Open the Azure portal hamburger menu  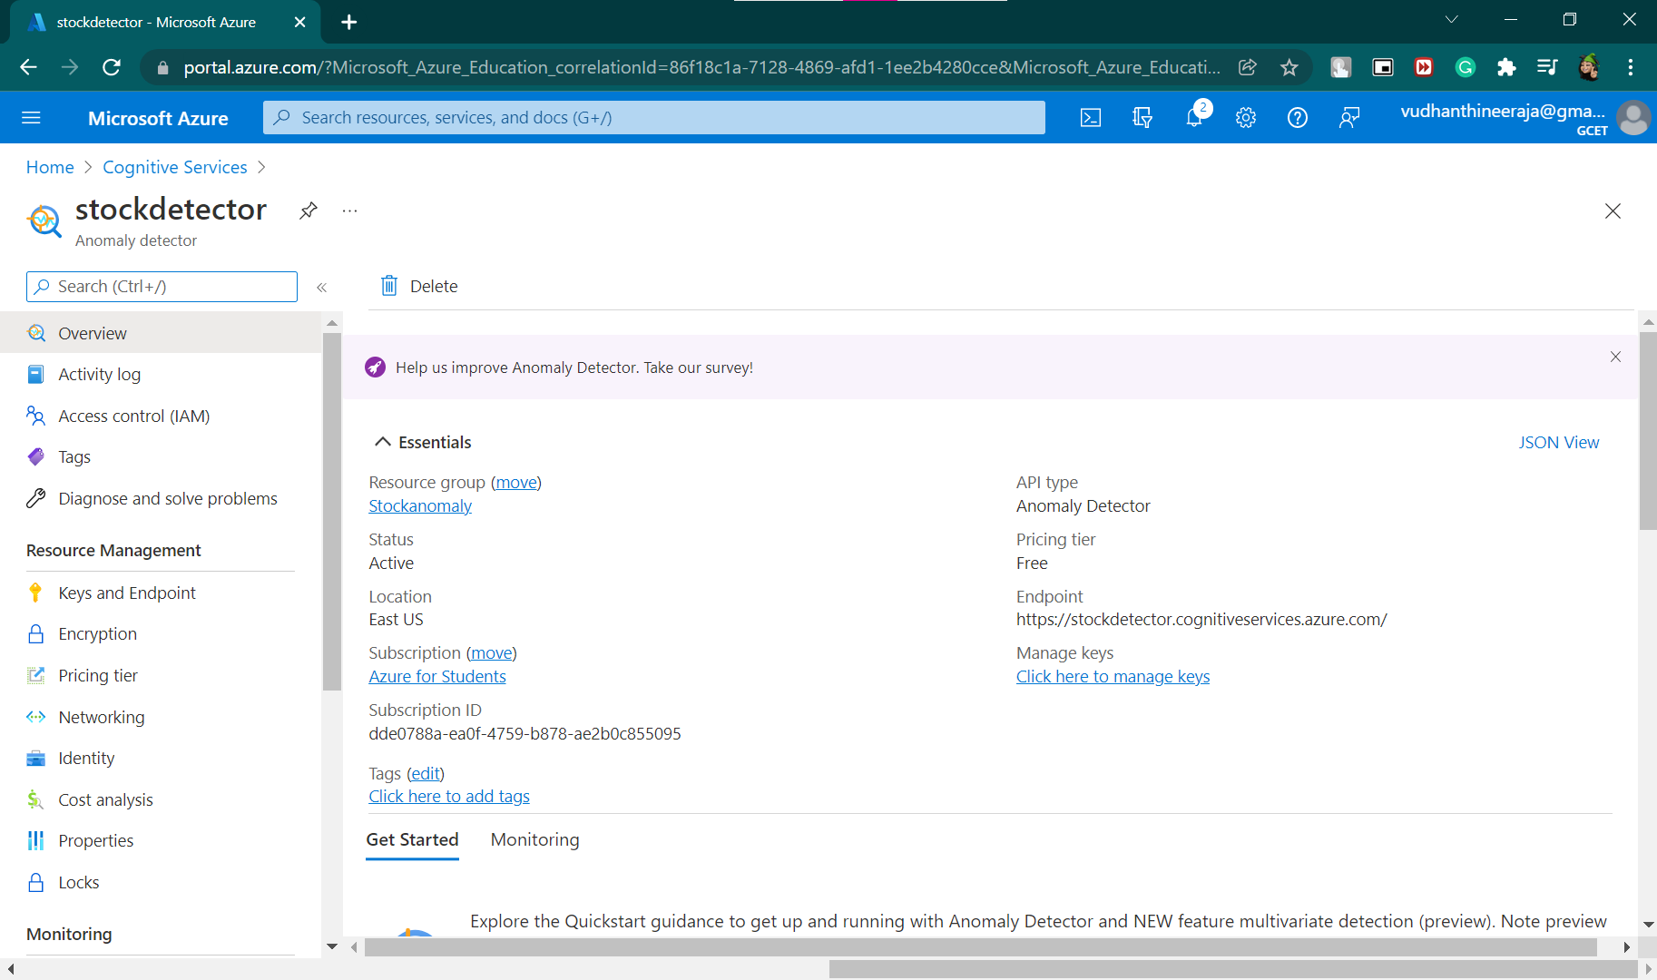click(x=31, y=117)
